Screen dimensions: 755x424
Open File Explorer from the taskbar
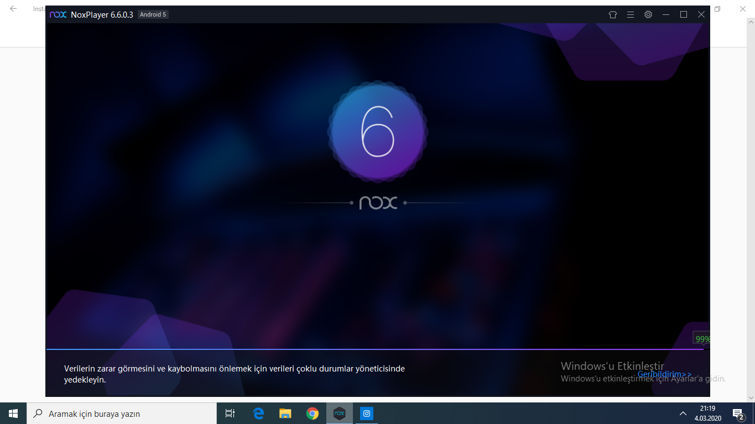pos(285,413)
